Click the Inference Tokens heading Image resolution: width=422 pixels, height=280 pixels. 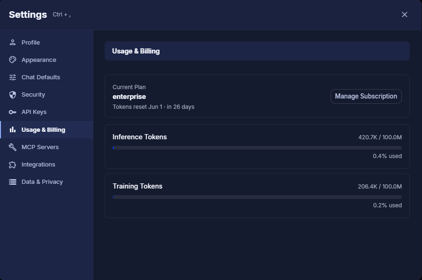[x=140, y=137]
